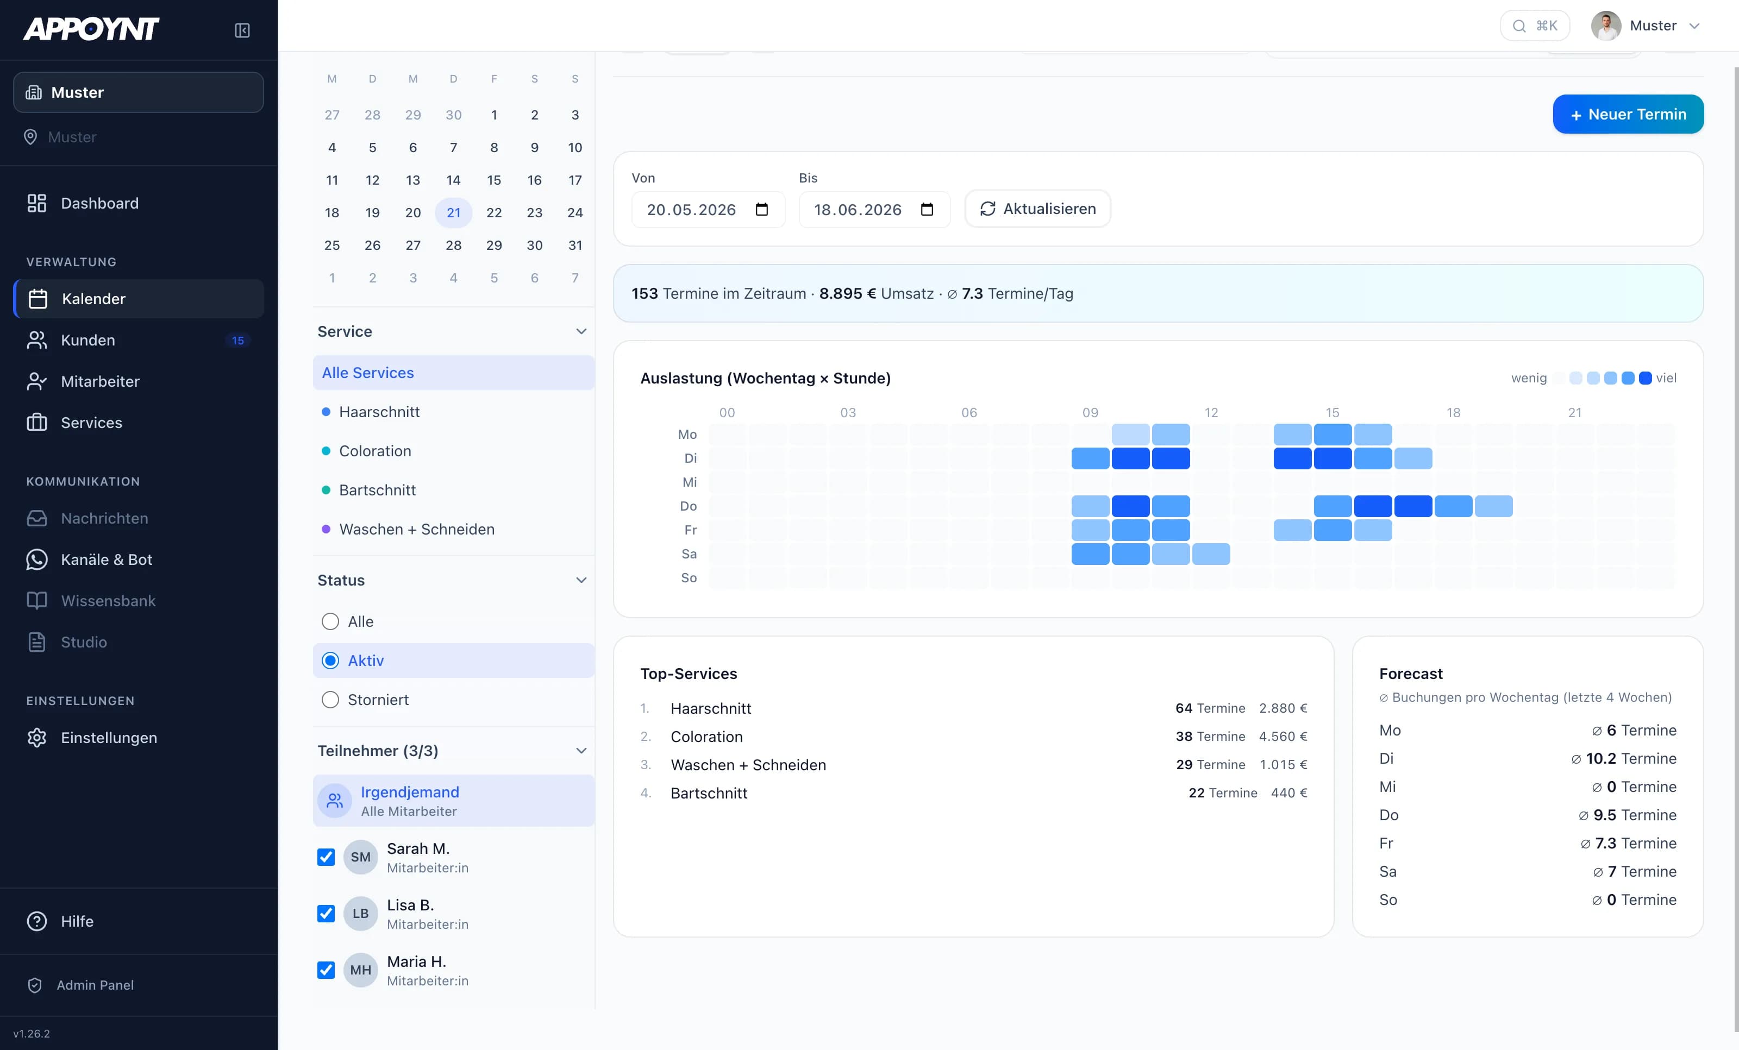Click the Von date field 20.05.2026
1739x1050 pixels.
(708, 210)
